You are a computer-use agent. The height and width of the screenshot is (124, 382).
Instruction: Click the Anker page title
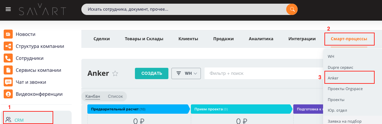[x=98, y=73]
